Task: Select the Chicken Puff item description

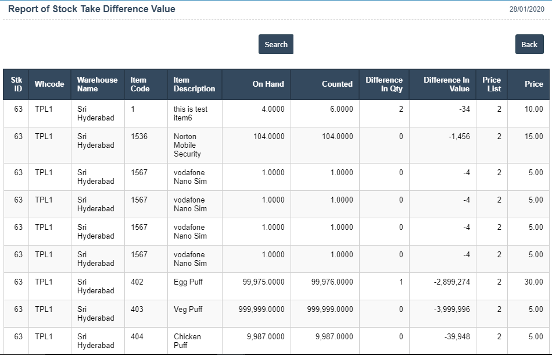Action: tap(187, 340)
